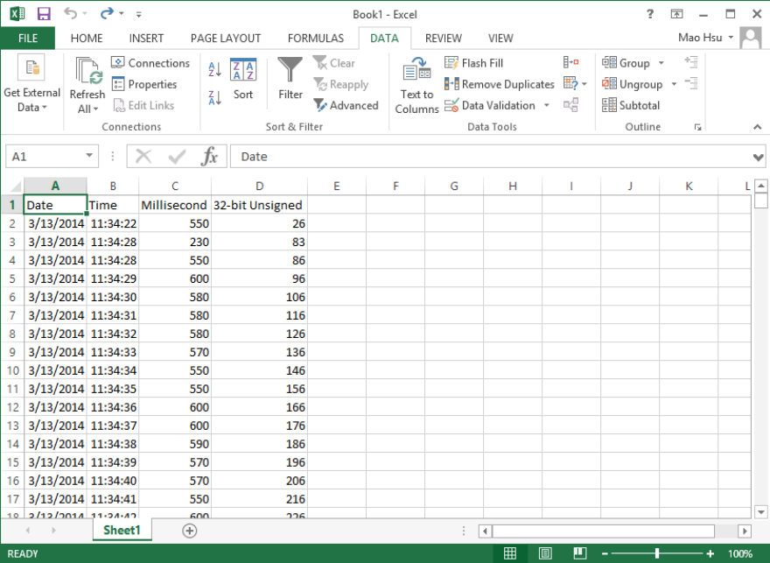The width and height of the screenshot is (770, 563).
Task: Click the formula bar input field
Action: pyautogui.click(x=491, y=156)
